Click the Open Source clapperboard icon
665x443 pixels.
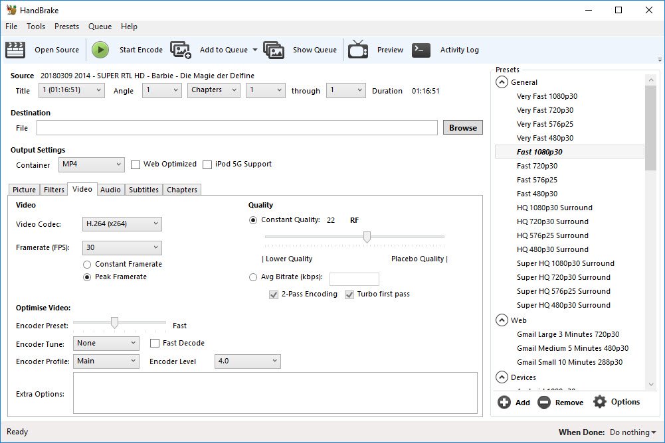click(x=15, y=50)
